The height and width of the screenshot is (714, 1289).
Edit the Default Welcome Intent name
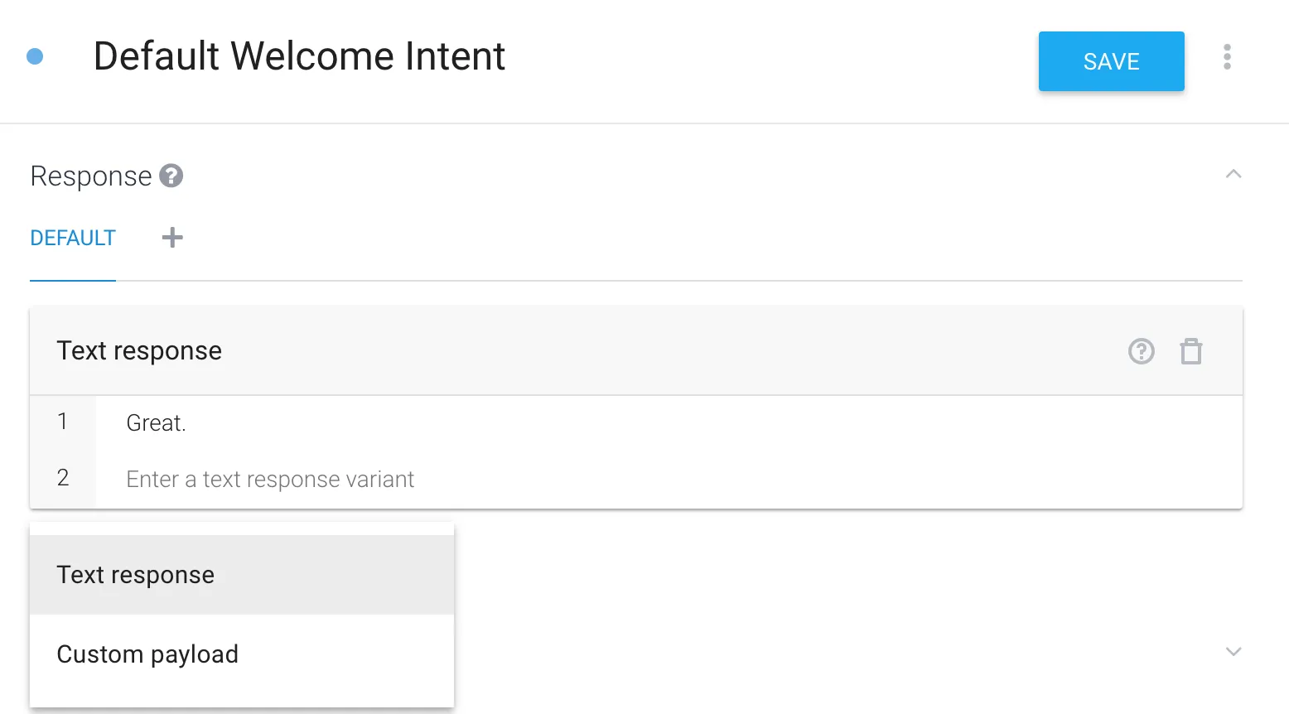click(299, 57)
